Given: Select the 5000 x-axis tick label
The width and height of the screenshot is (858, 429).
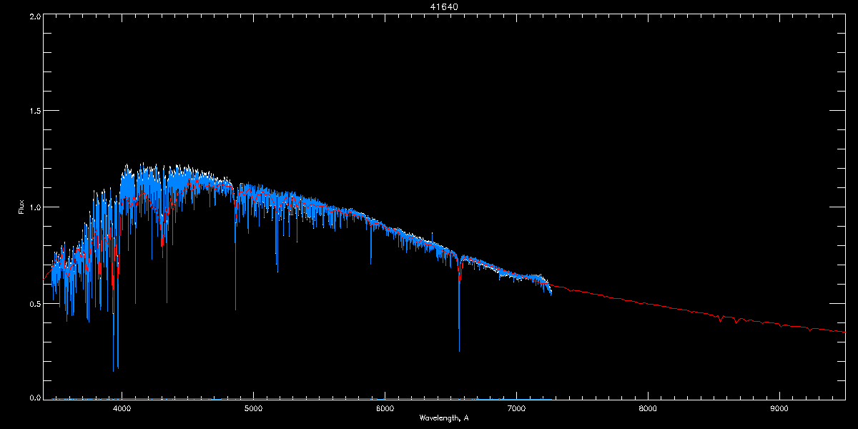Looking at the screenshot, I should point(253,409).
